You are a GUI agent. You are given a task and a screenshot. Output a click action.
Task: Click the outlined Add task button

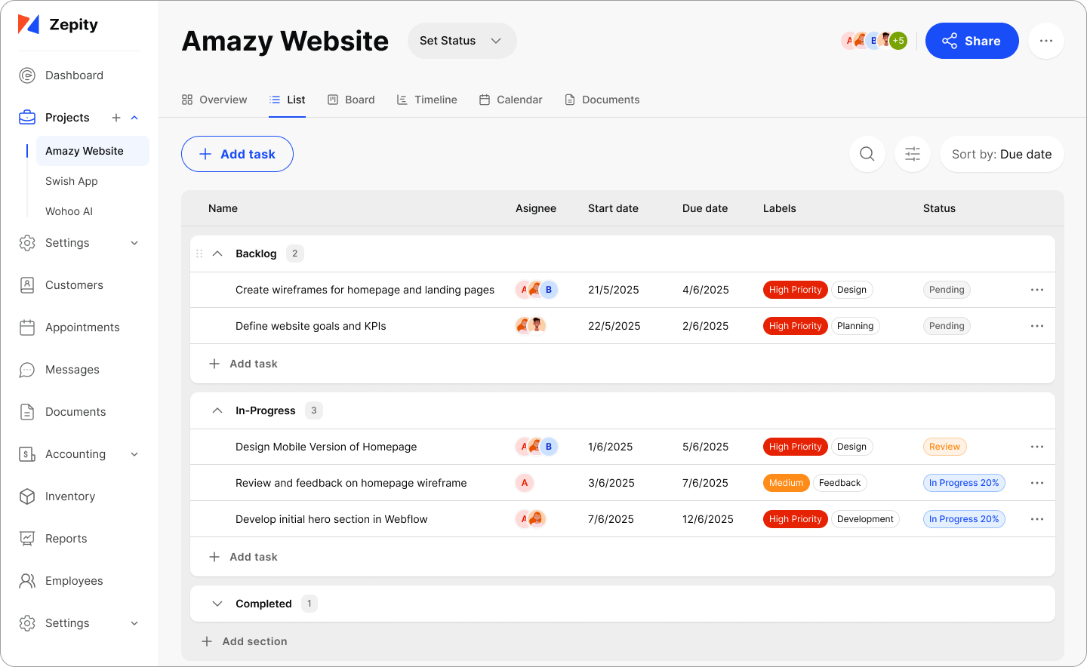237,154
